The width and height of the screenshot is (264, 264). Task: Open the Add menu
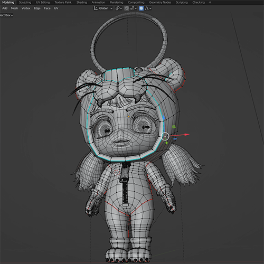coord(5,8)
